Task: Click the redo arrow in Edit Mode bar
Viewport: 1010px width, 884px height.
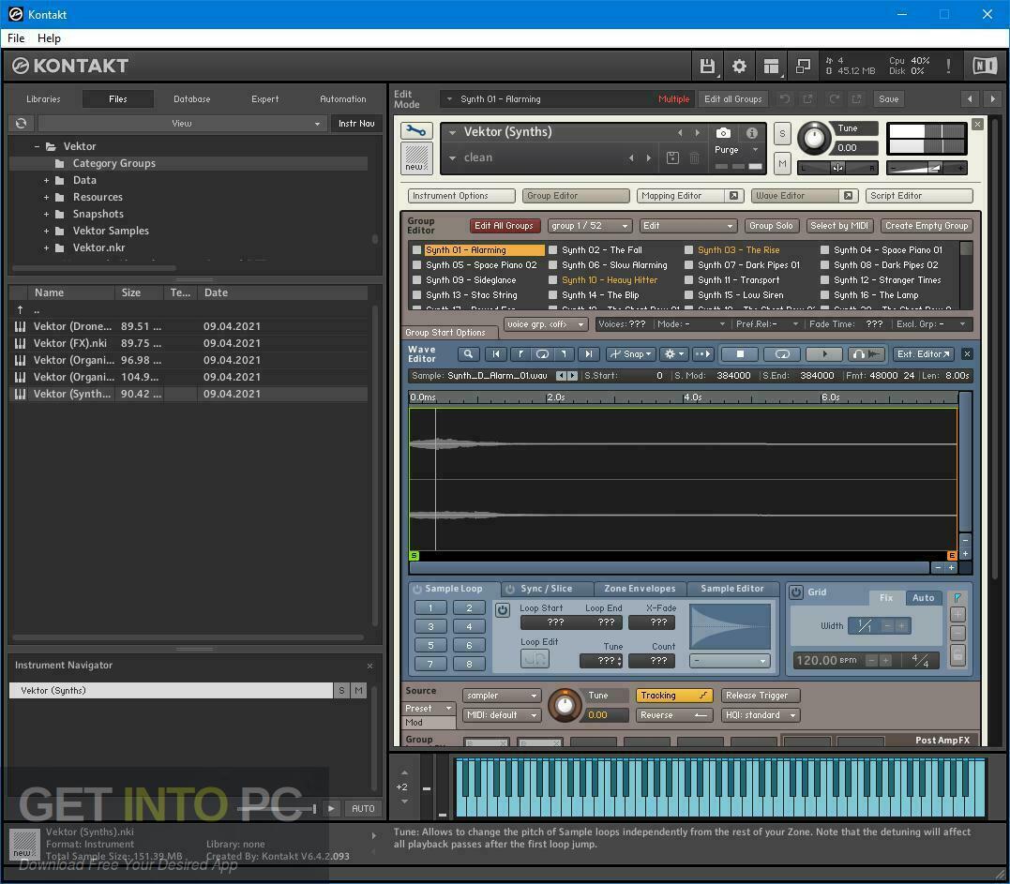Action: [x=834, y=99]
